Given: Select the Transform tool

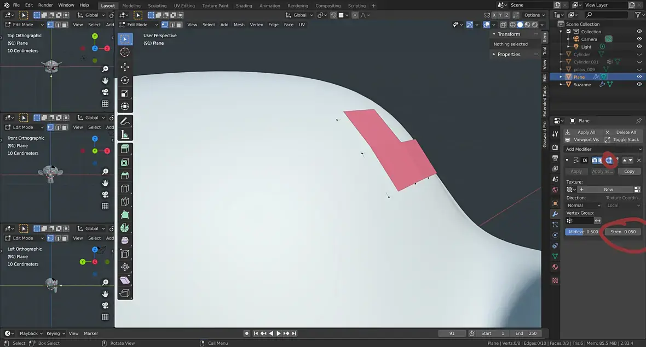Looking at the screenshot, I should click(x=125, y=107).
